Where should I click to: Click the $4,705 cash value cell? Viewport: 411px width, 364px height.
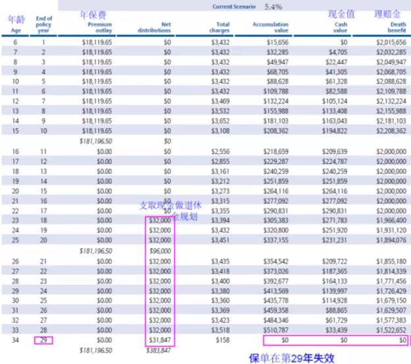(341, 51)
